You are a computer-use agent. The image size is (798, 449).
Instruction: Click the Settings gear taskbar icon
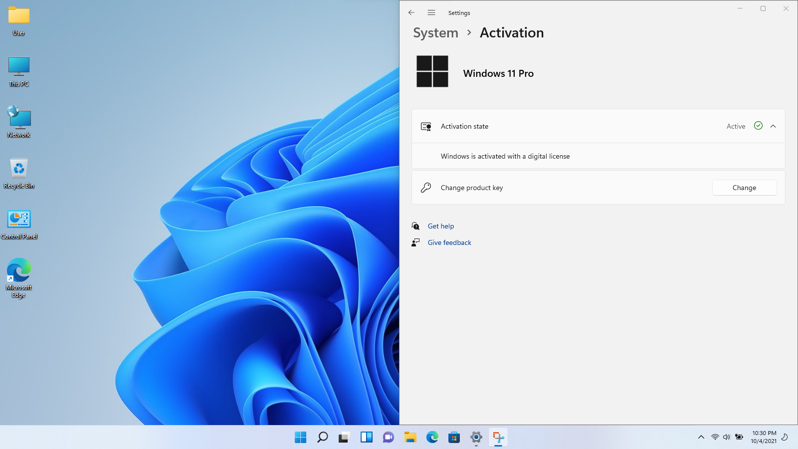[x=476, y=437]
